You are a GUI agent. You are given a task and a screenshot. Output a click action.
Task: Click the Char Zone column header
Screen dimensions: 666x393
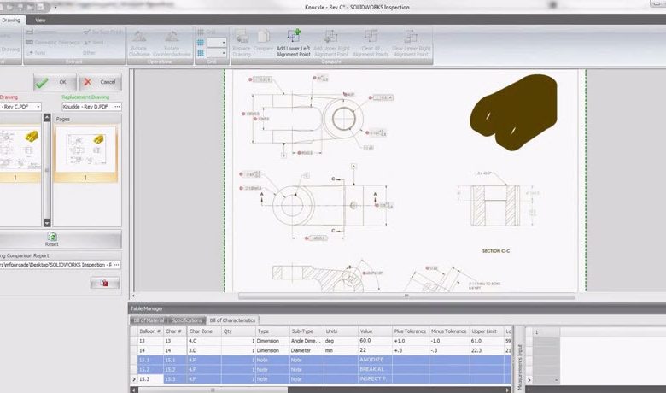pyautogui.click(x=204, y=331)
